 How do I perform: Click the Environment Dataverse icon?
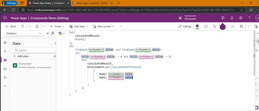coord(15,66)
